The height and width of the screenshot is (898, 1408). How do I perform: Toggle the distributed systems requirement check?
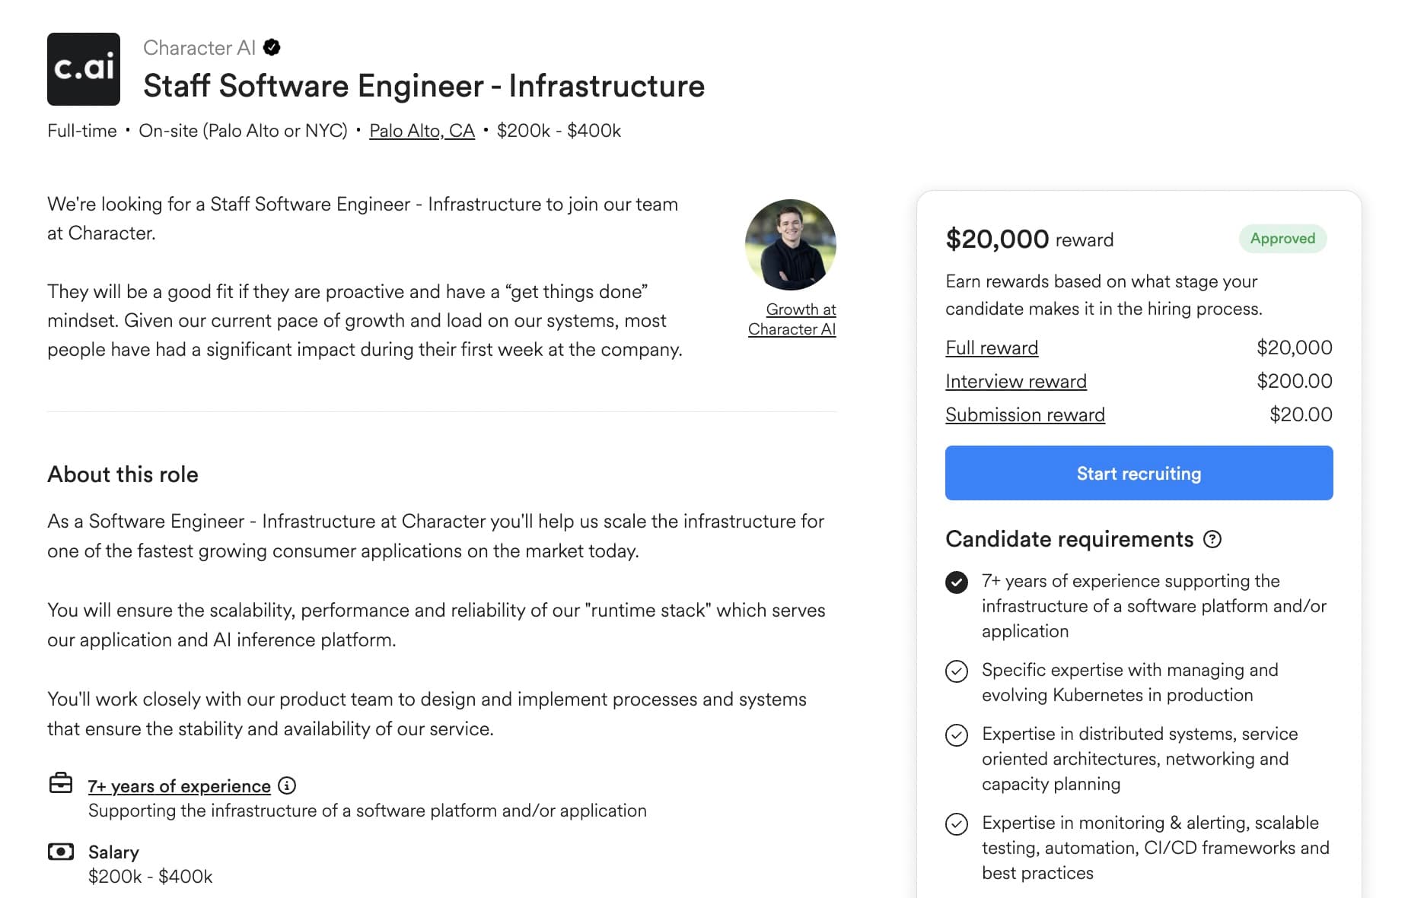pos(957,735)
